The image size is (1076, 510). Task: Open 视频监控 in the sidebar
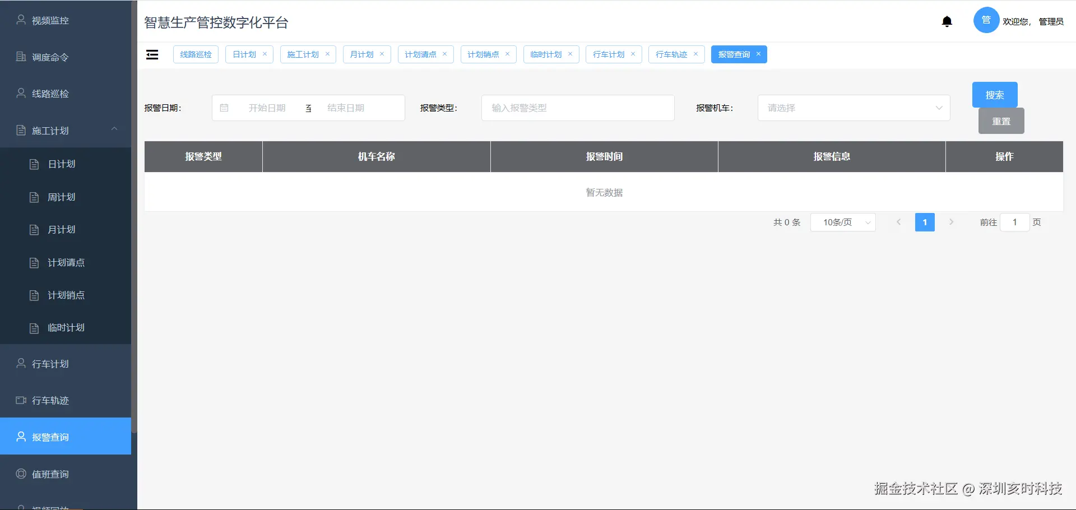click(66, 20)
